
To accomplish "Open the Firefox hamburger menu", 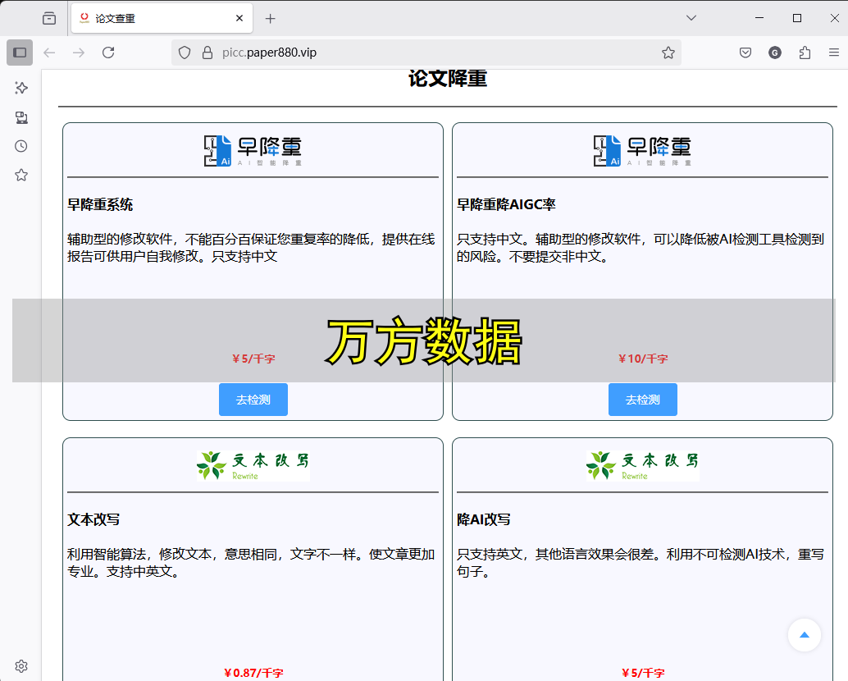I will click(x=834, y=53).
